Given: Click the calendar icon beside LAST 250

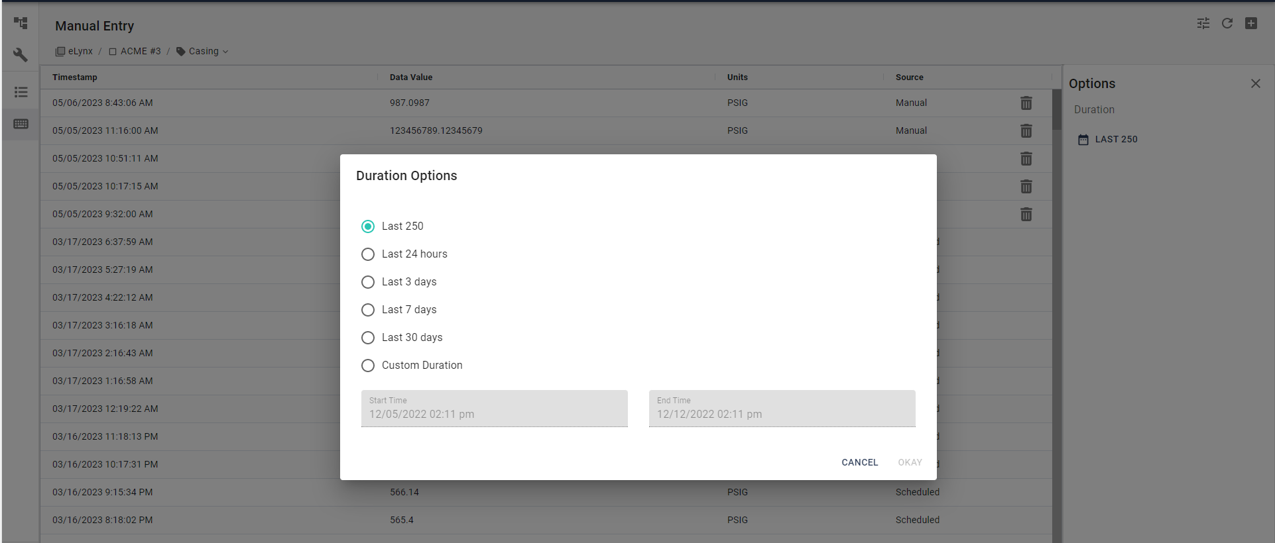Looking at the screenshot, I should pos(1083,140).
